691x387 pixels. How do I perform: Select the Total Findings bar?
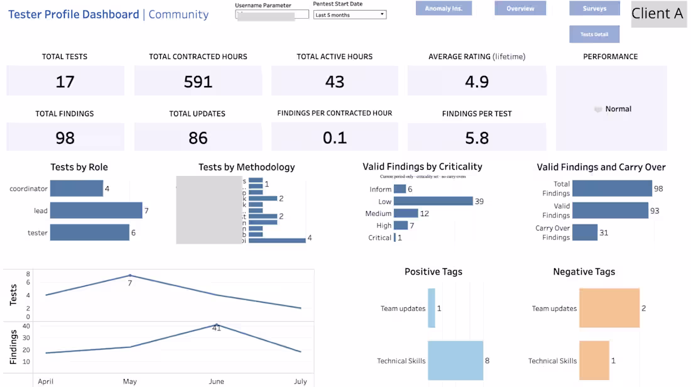[612, 188]
